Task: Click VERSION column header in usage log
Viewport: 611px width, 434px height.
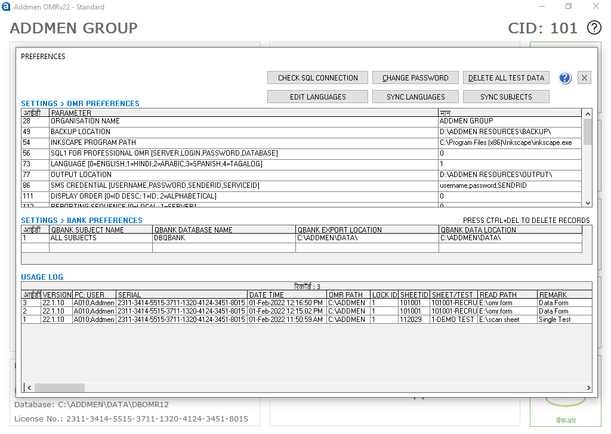Action: pyautogui.click(x=57, y=294)
